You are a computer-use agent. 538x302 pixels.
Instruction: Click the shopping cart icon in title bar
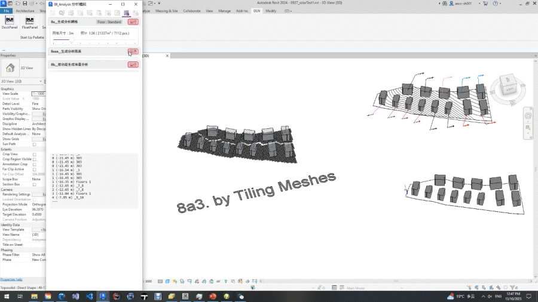pyautogui.click(x=485, y=4)
